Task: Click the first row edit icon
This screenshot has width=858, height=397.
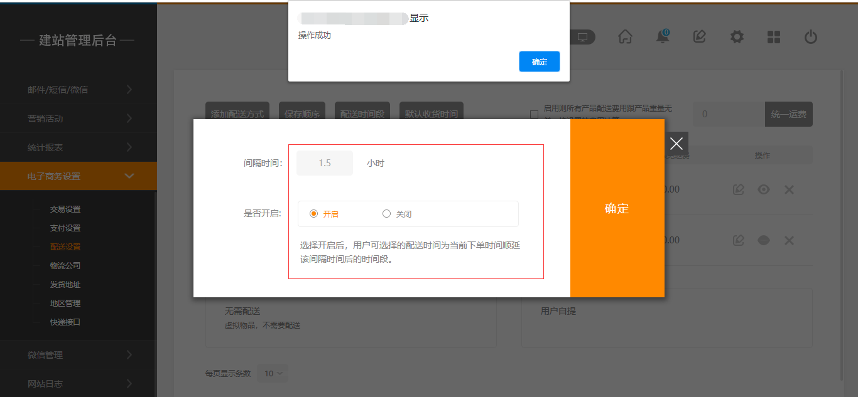Action: pos(739,189)
